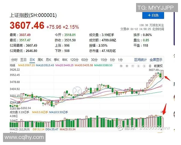Click the 均线 indicator label

tap(12, 65)
